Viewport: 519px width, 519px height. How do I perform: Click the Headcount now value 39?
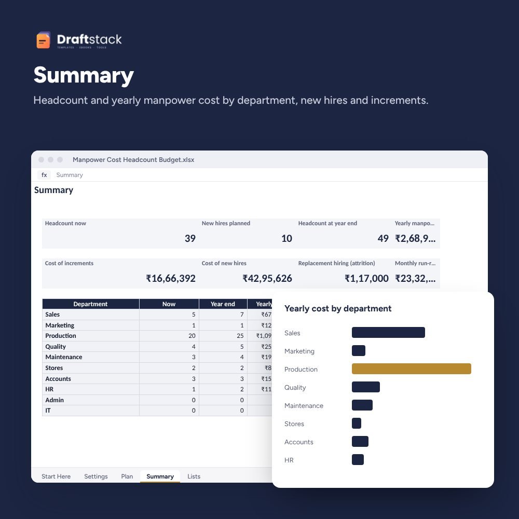click(x=190, y=238)
